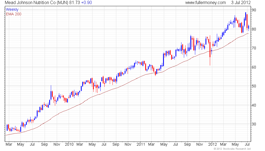Click the first Mar label on time axis
This screenshot has width=265, height=151.
pyautogui.click(x=9, y=145)
